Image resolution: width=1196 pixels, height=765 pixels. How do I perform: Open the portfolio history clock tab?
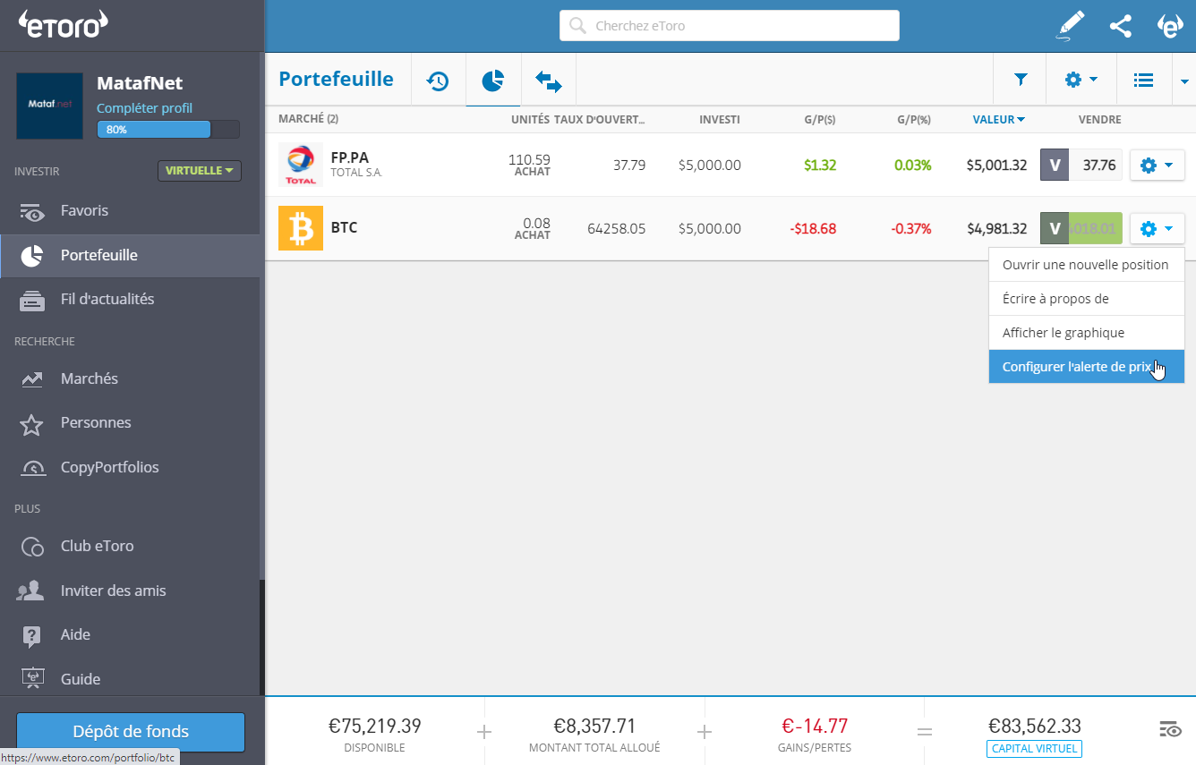[x=438, y=81]
